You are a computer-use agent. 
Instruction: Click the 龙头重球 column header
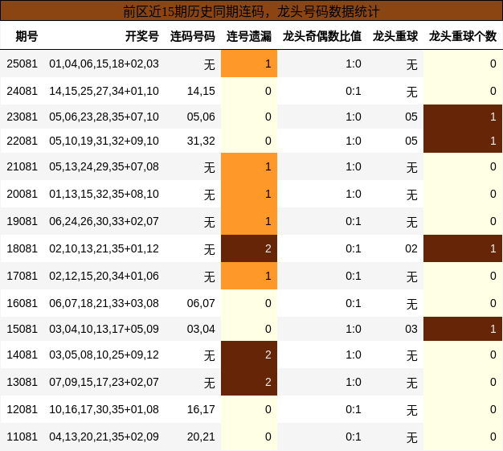[x=395, y=36]
